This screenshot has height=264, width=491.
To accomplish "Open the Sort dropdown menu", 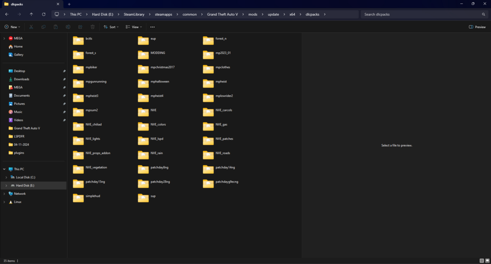I will 111,27.
